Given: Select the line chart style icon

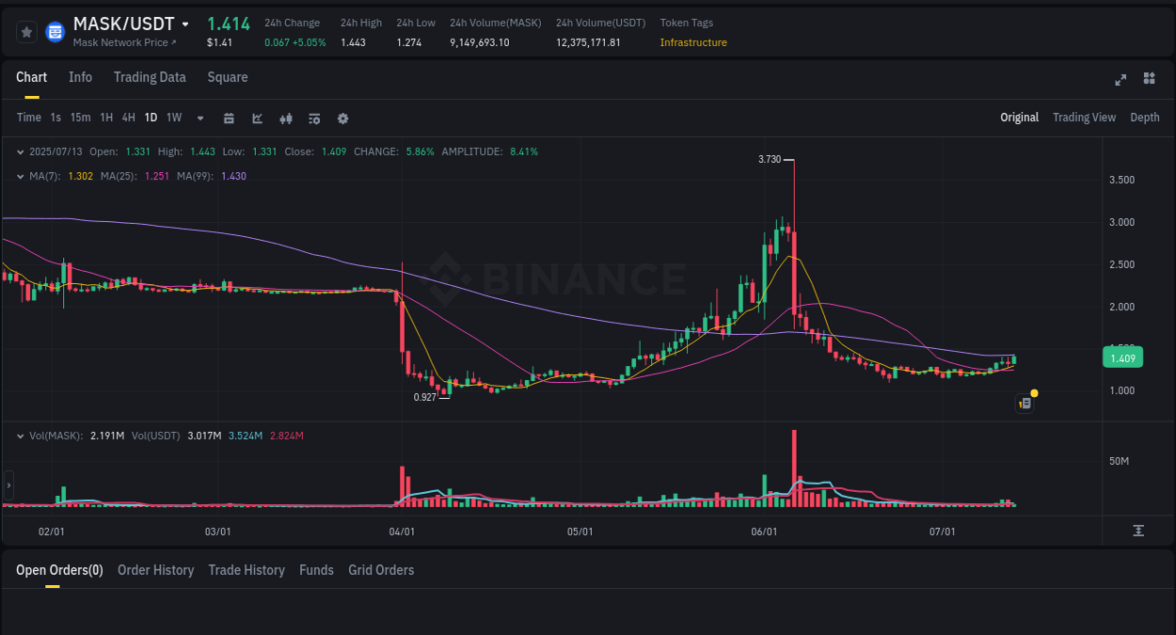Looking at the screenshot, I should coord(257,118).
